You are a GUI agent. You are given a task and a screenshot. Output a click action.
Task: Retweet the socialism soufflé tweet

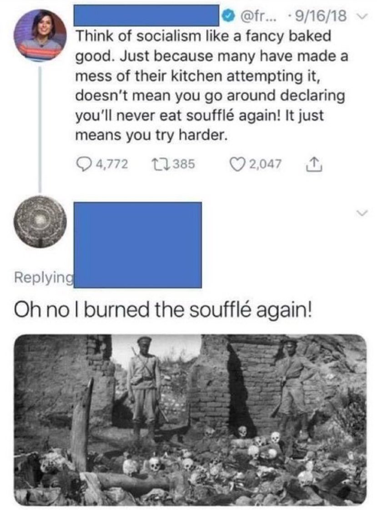158,164
